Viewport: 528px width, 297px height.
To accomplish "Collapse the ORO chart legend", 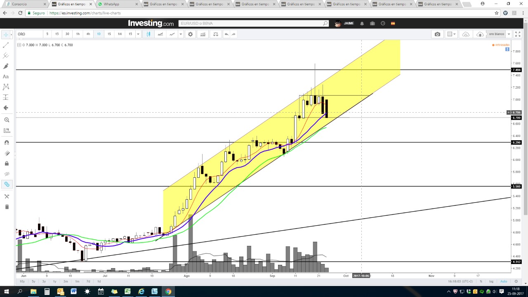I will coord(19,45).
